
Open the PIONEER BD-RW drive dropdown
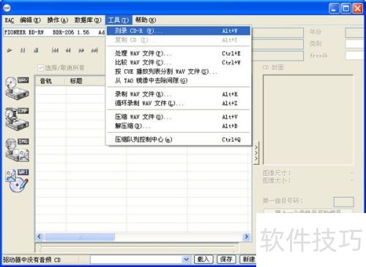click(54, 32)
